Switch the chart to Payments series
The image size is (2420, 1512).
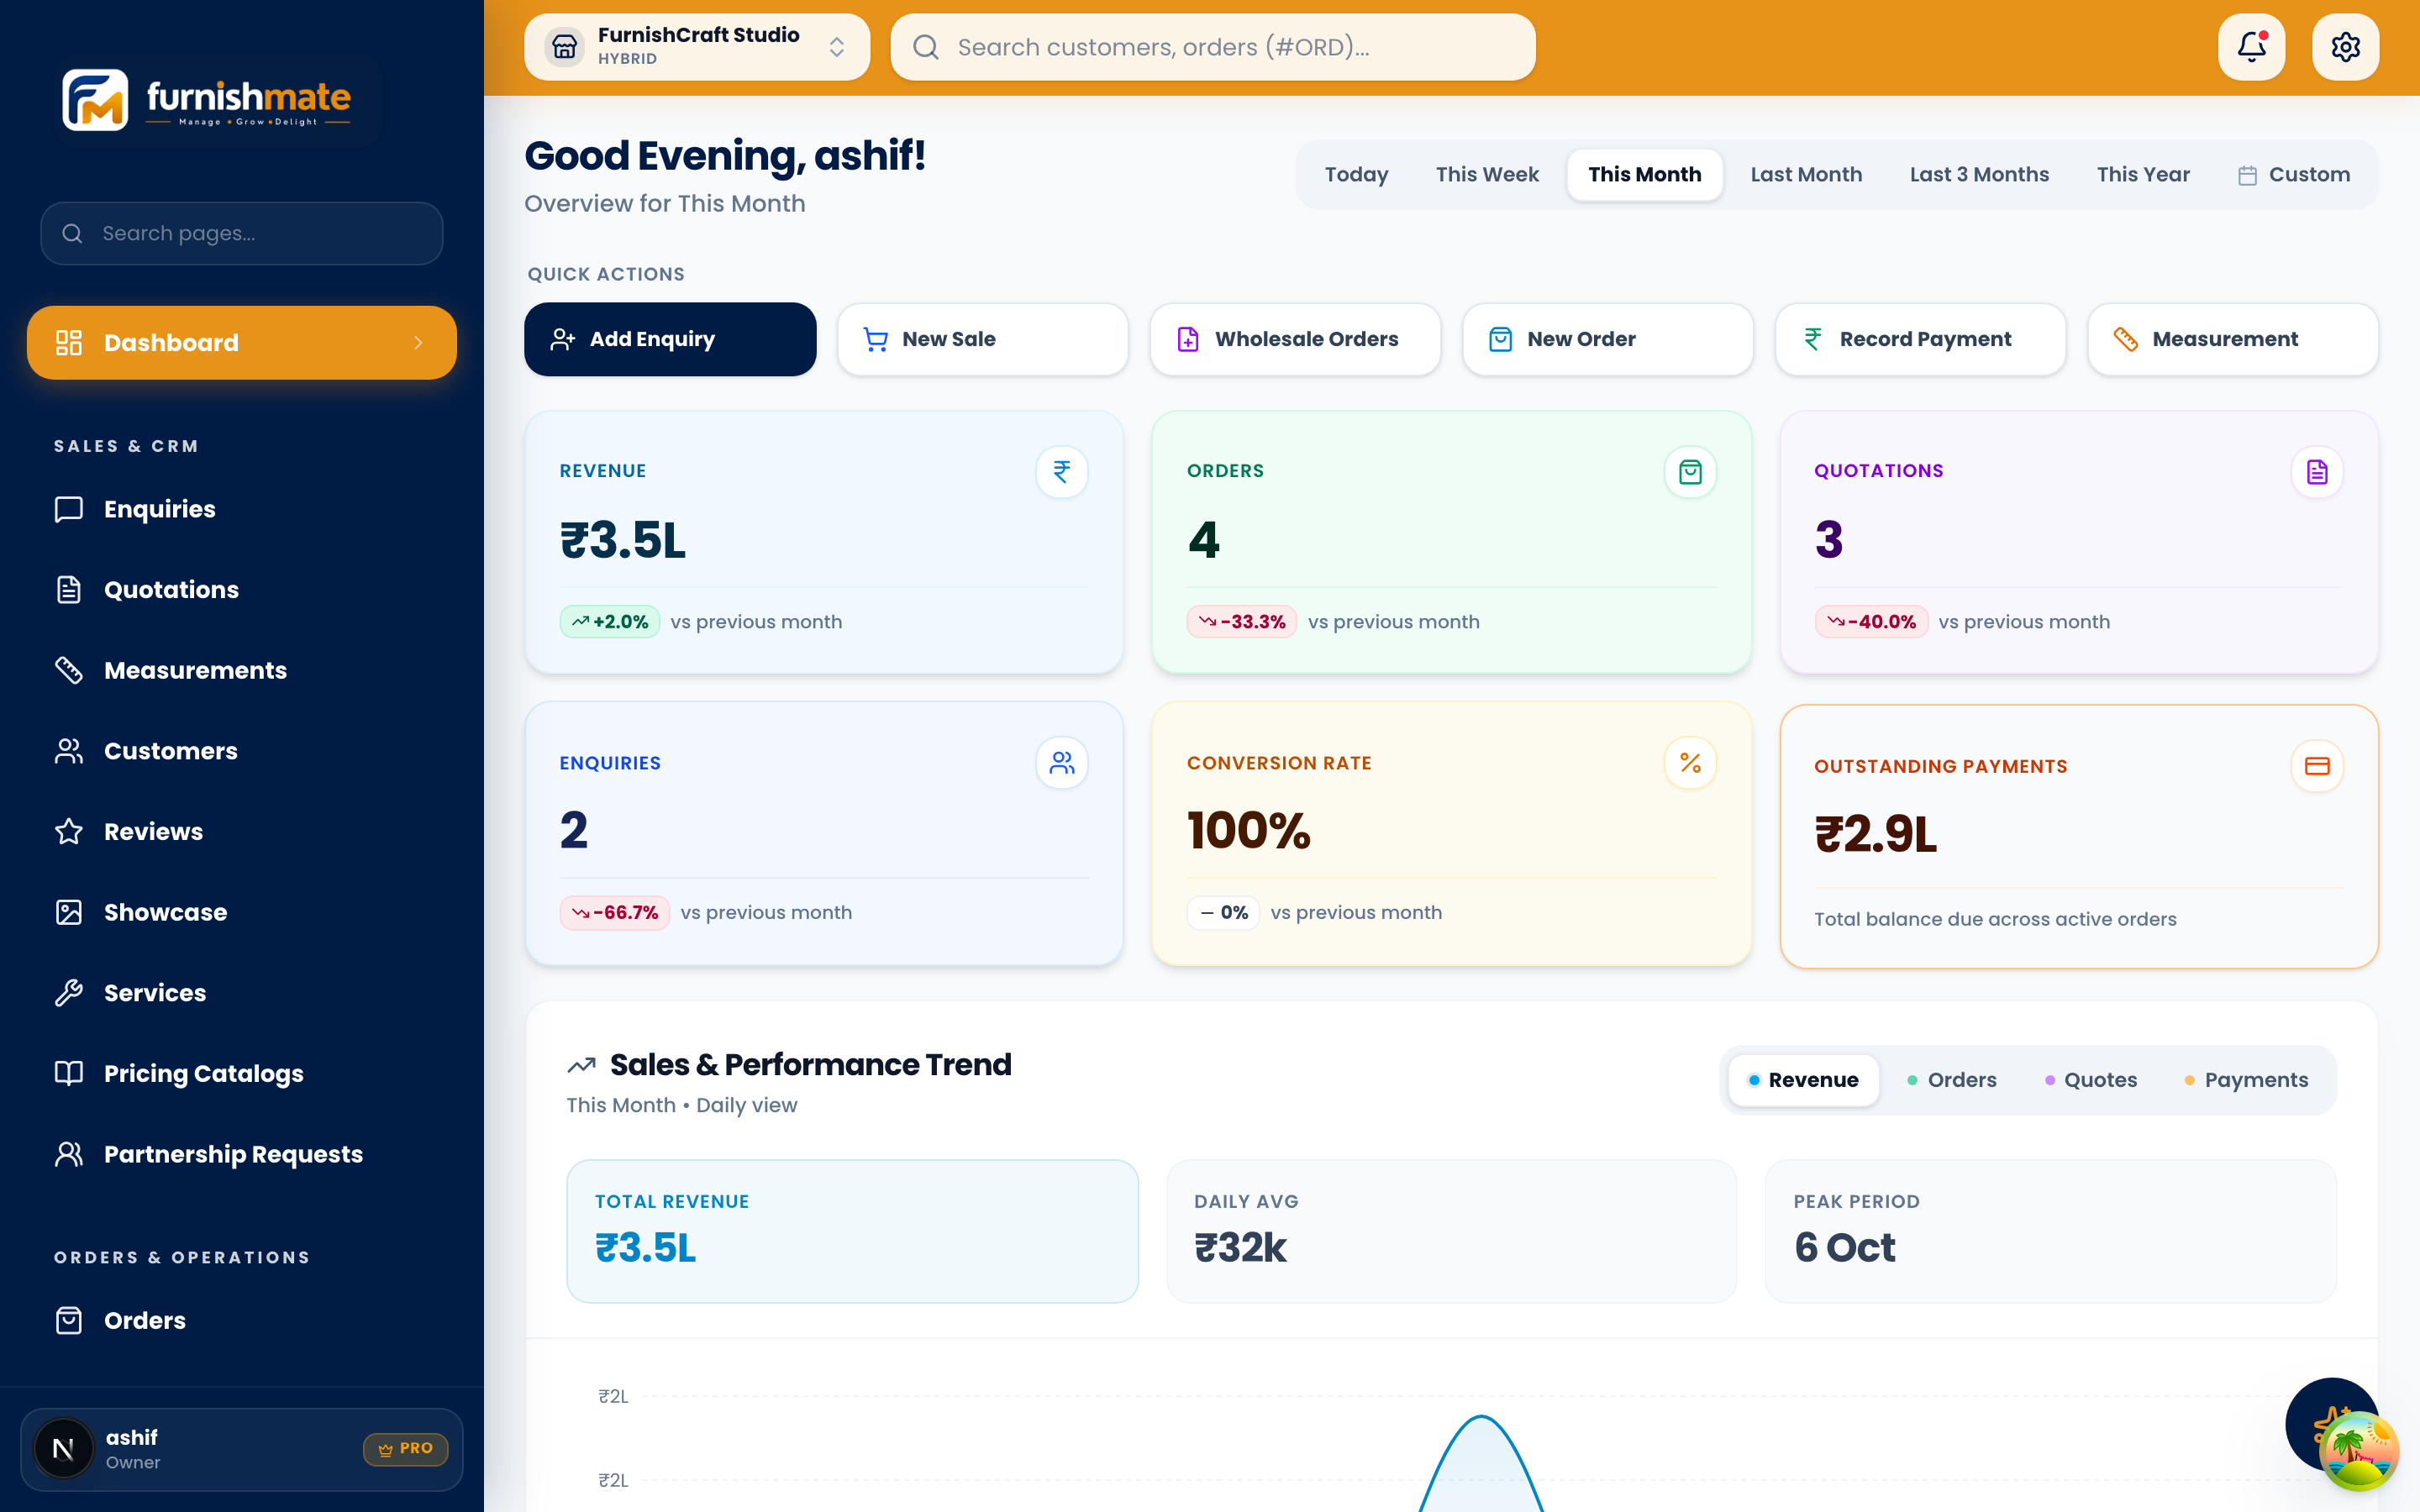pyautogui.click(x=2246, y=1080)
